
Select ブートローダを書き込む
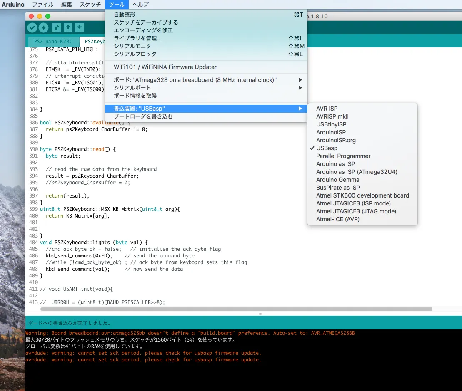206,116
